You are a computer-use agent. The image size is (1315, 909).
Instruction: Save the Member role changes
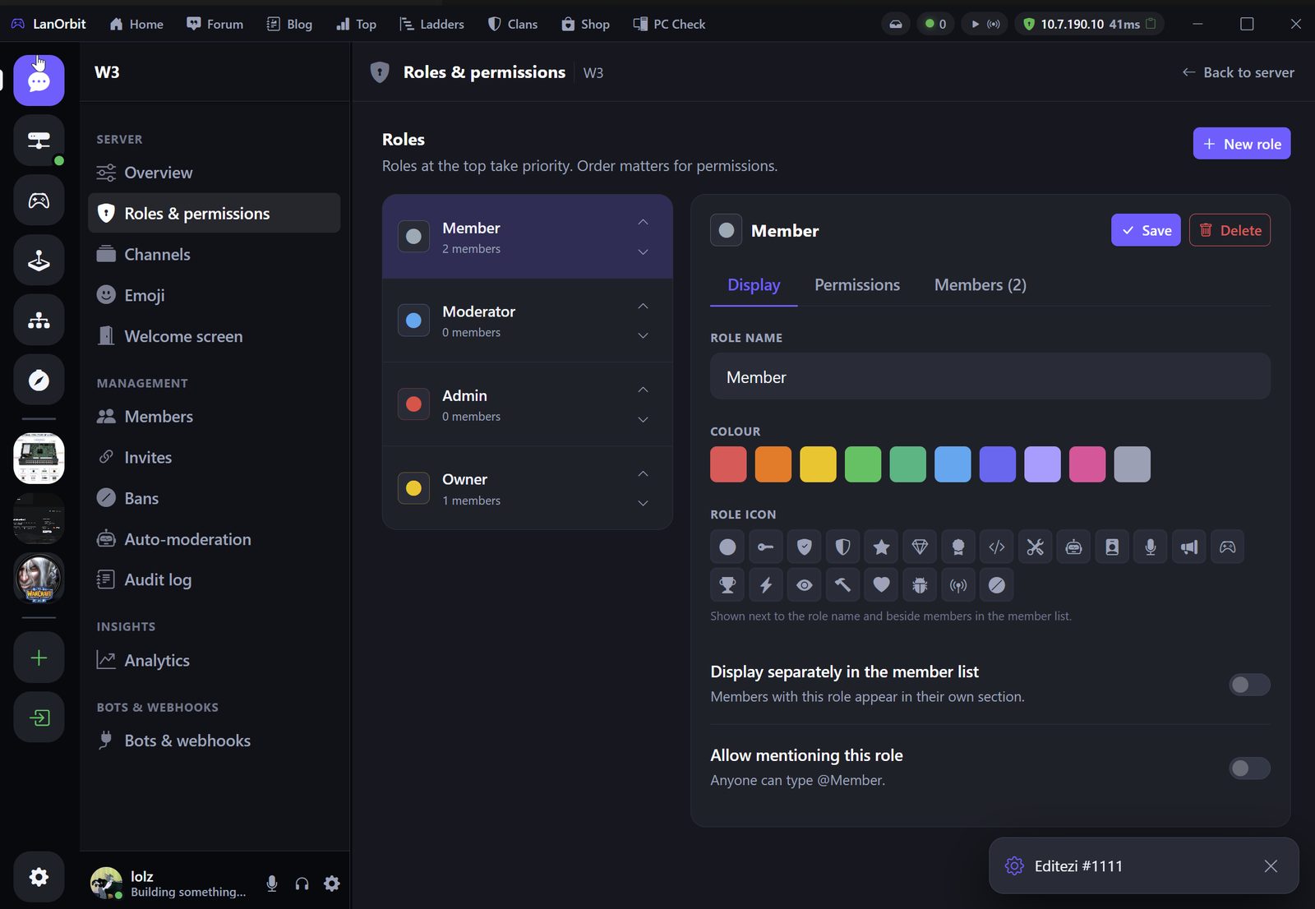pyautogui.click(x=1147, y=230)
